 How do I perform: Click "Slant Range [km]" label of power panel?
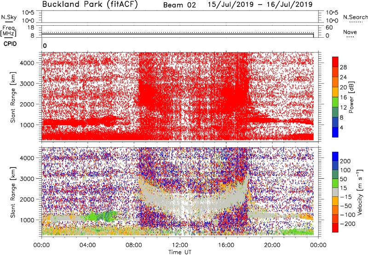pyautogui.click(x=13, y=97)
